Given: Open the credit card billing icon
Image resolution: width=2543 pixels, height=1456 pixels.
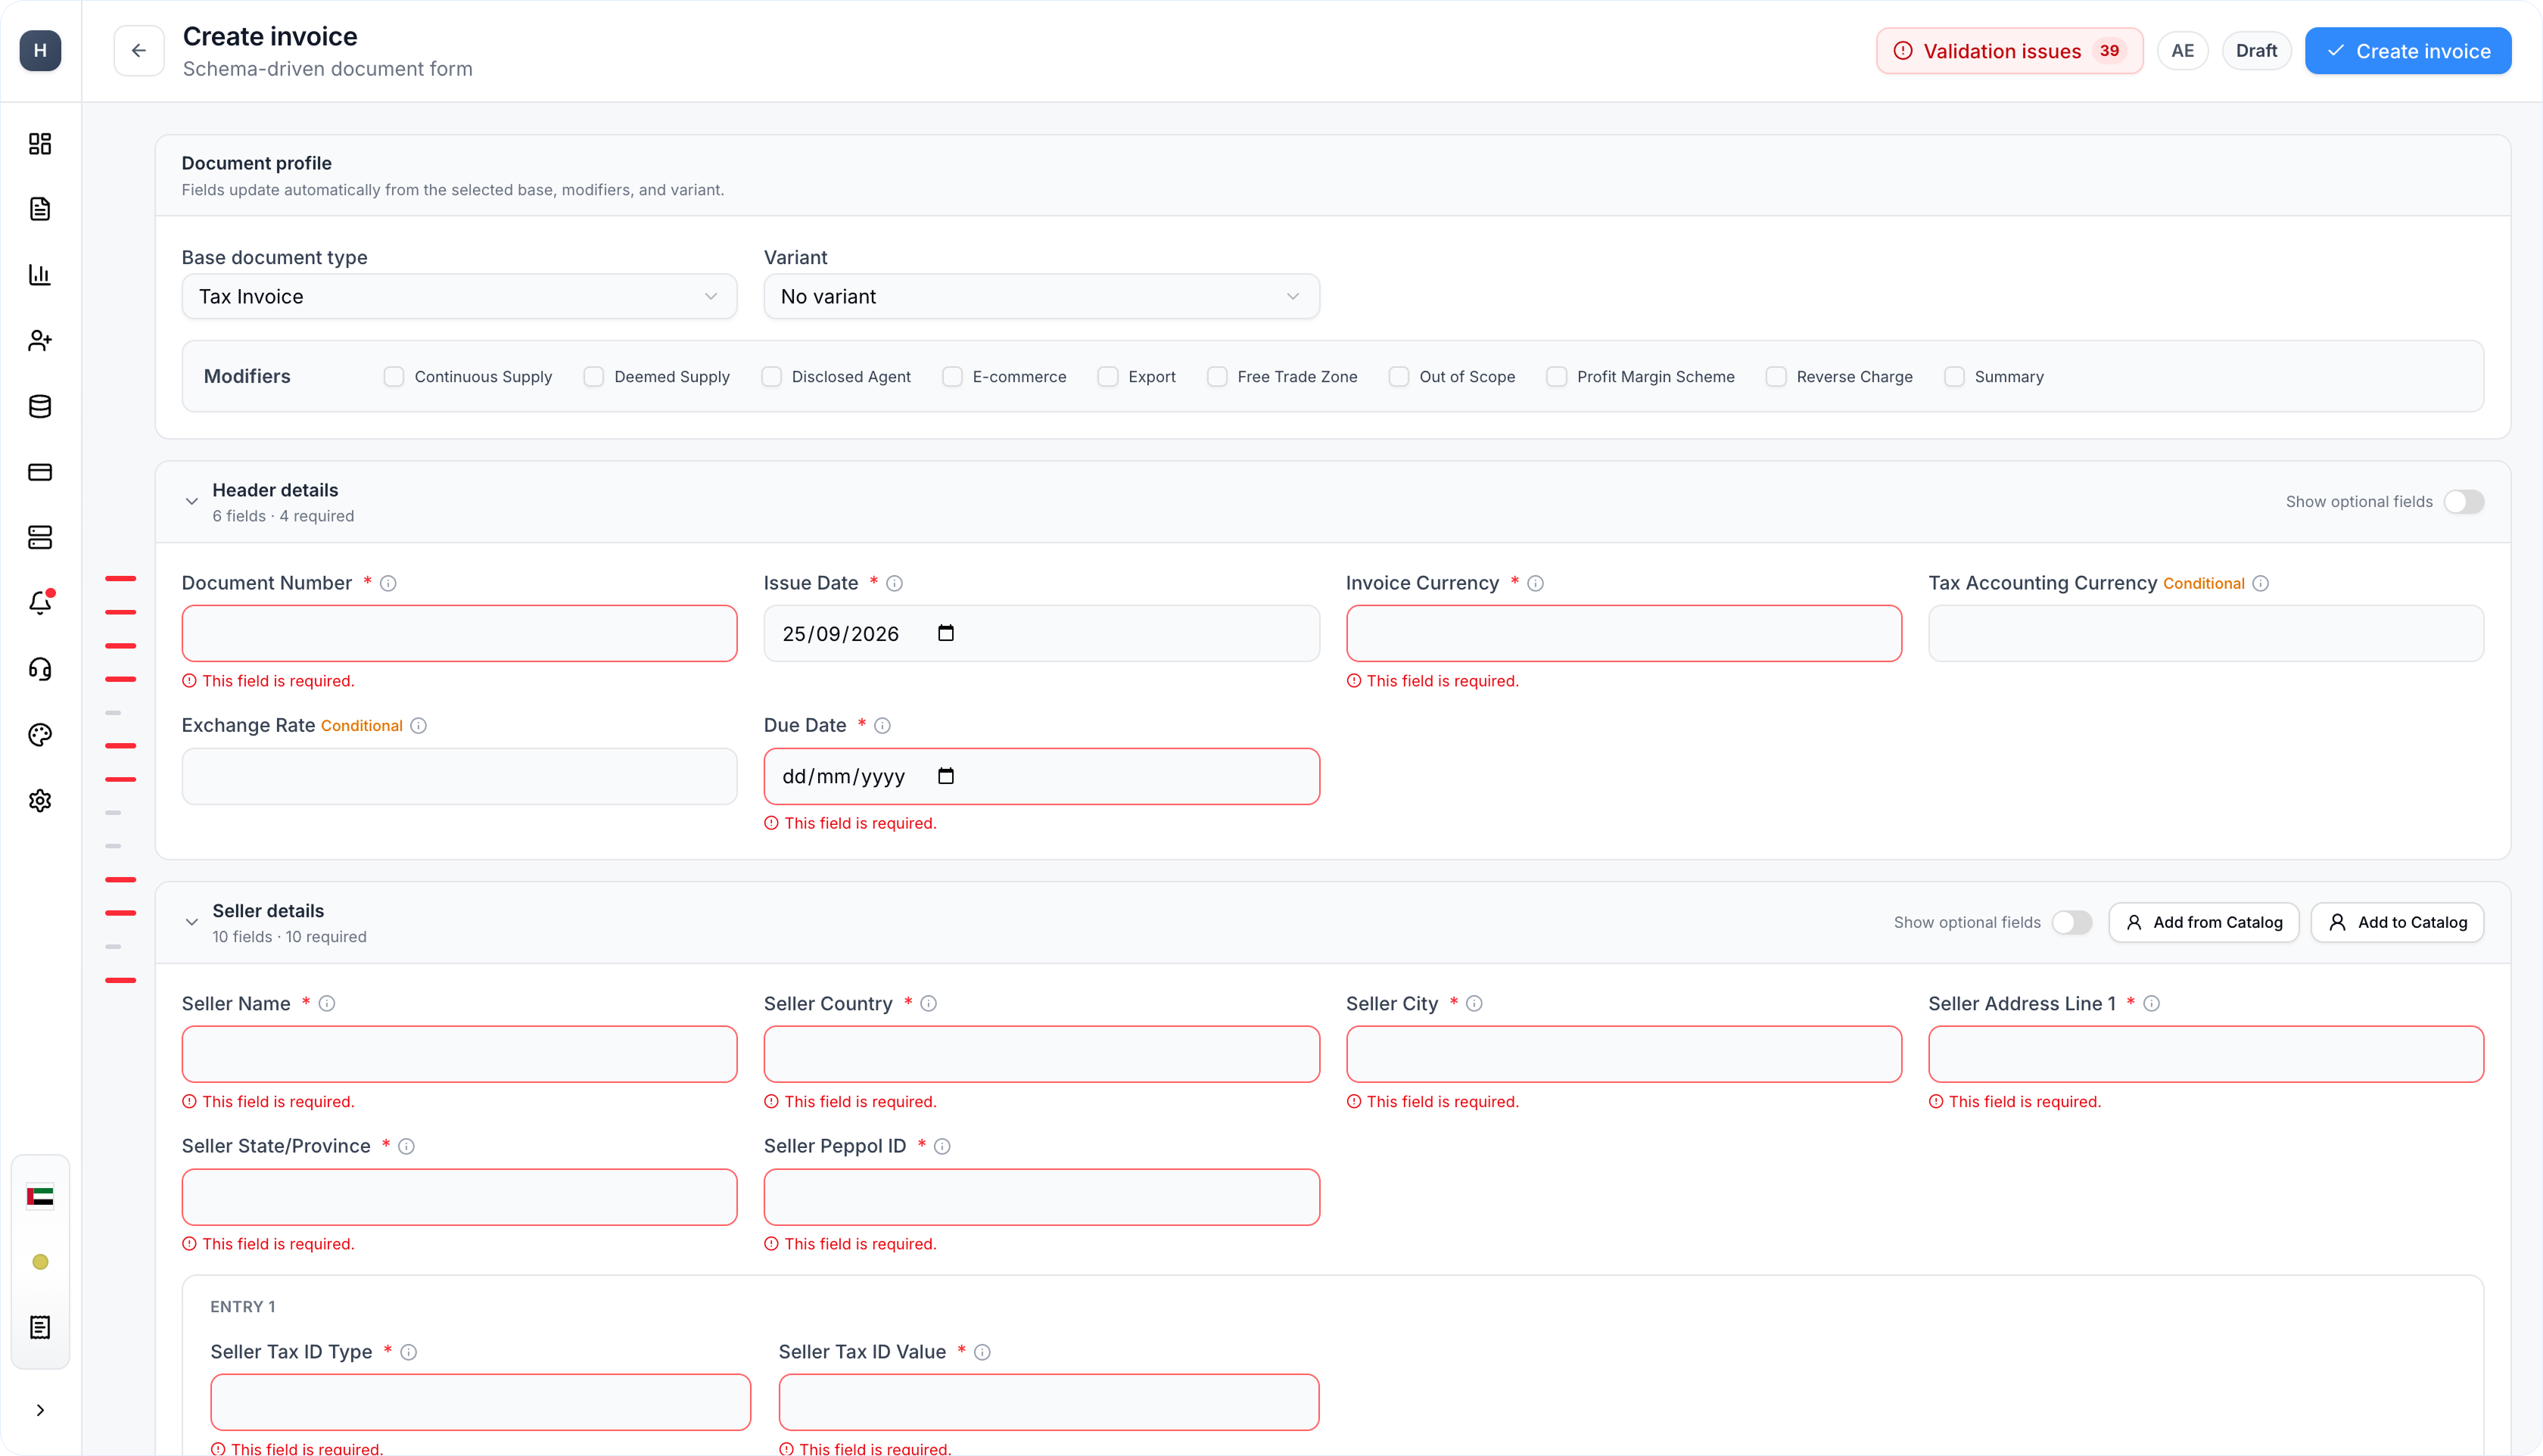Looking at the screenshot, I should [x=40, y=472].
